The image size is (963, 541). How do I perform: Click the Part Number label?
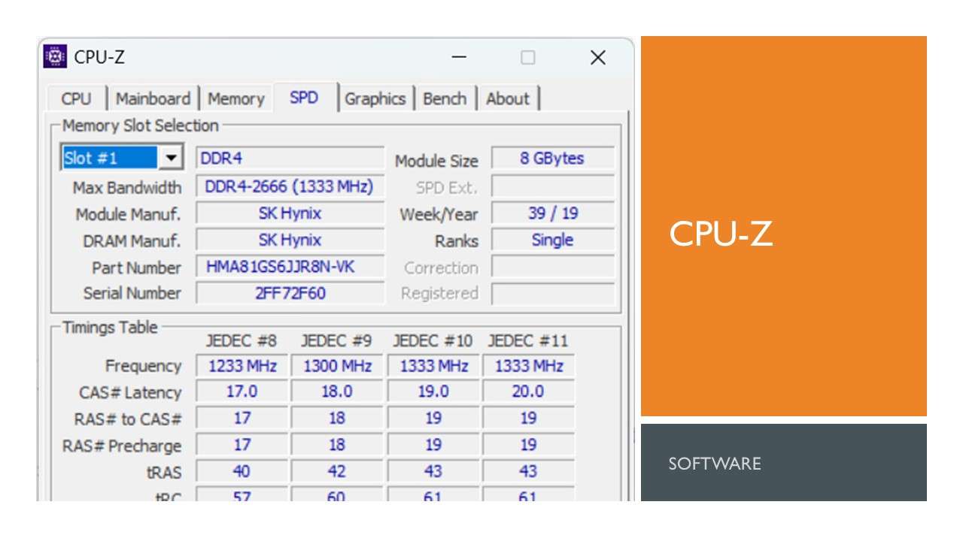point(136,267)
